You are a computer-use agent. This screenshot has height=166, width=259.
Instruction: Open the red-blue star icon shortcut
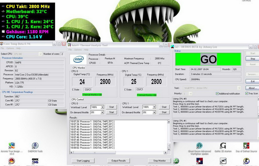[x=199, y=161]
